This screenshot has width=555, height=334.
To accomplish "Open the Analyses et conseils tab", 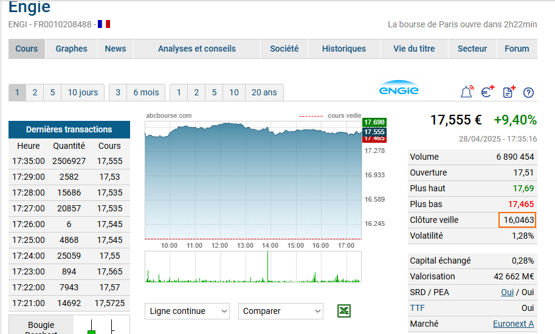I will pos(197,49).
